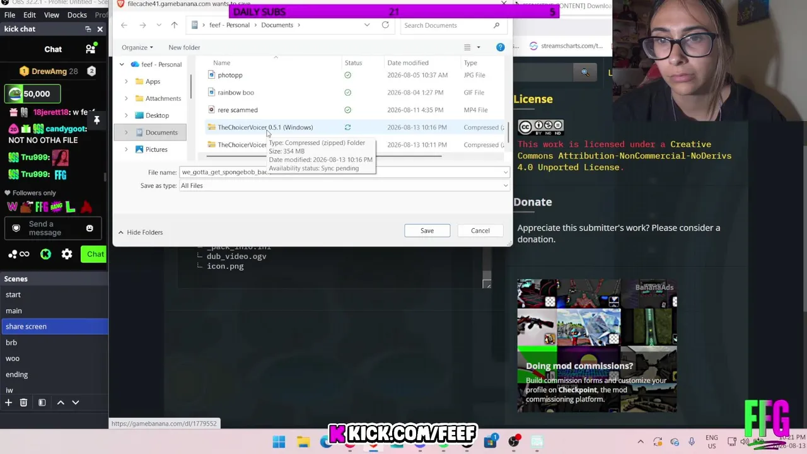Open the OBS Docks menu
The width and height of the screenshot is (807, 454).
point(77,15)
